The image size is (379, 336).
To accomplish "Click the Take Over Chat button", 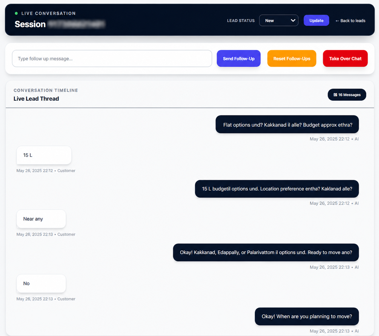I will (x=345, y=59).
